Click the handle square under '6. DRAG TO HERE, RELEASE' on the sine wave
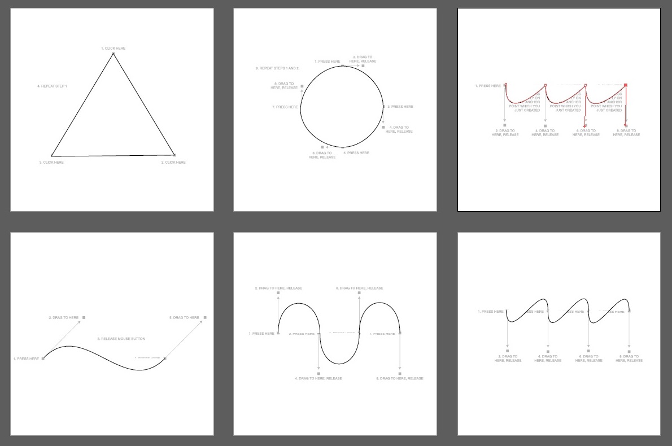This screenshot has height=446, width=672. point(359,293)
